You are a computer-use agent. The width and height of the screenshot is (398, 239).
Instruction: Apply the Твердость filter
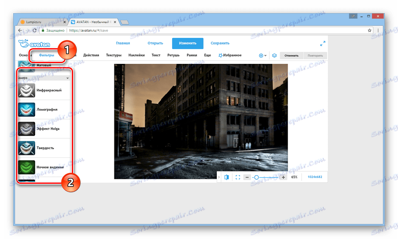coord(44,148)
